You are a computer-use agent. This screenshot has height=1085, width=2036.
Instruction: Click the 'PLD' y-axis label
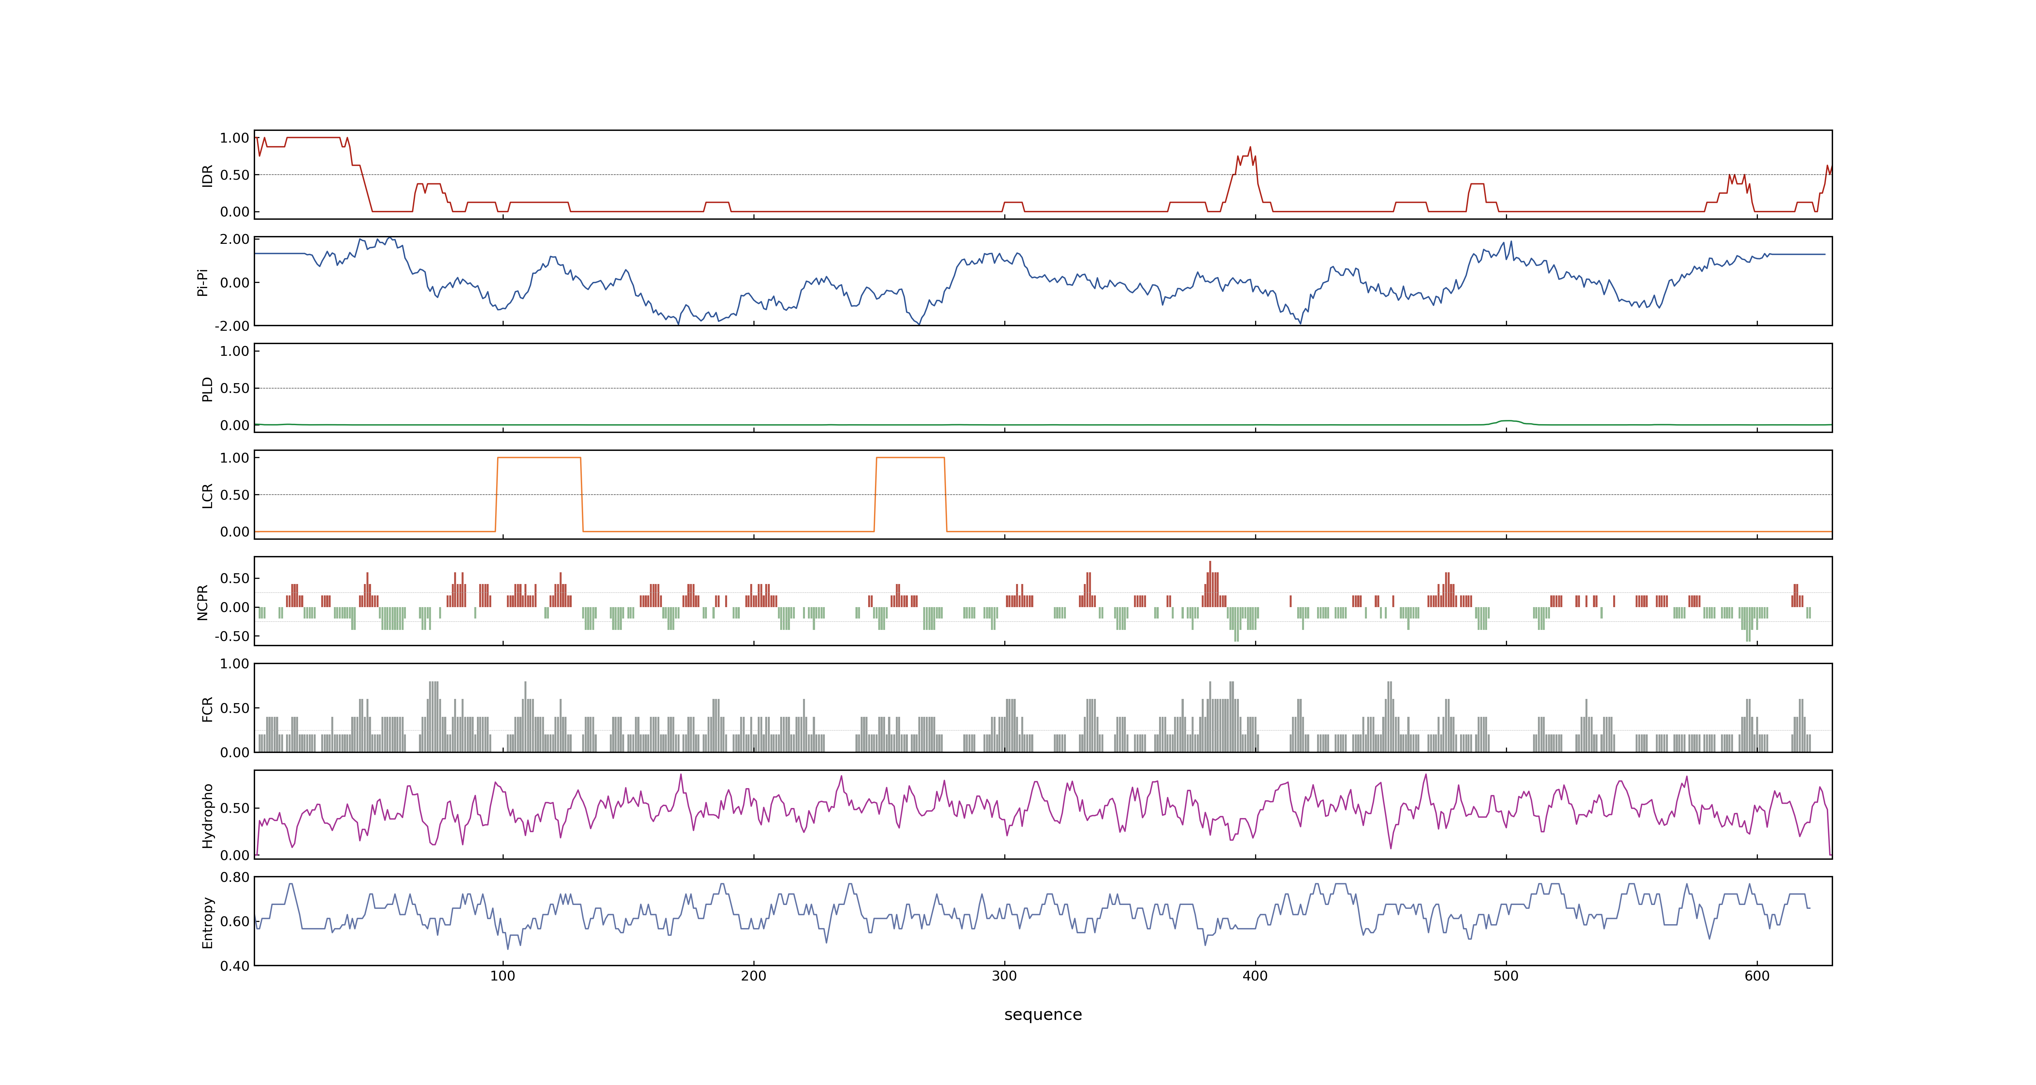tap(207, 388)
